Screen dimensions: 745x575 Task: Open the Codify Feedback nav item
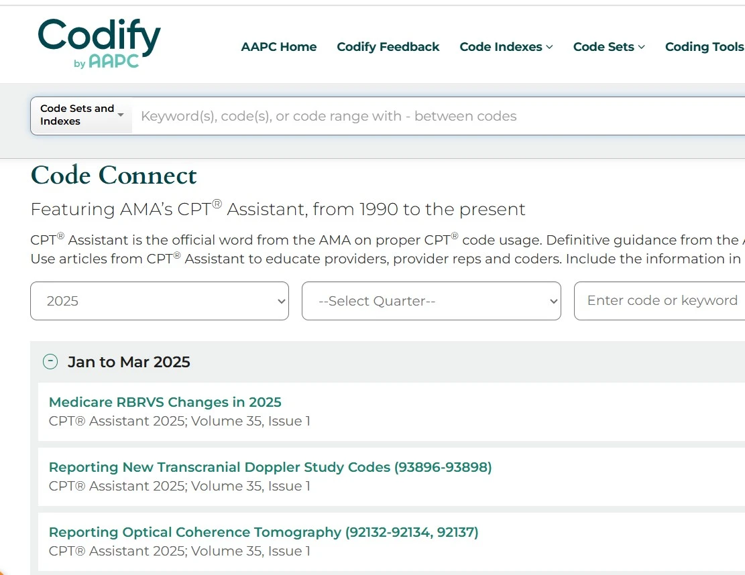(388, 47)
